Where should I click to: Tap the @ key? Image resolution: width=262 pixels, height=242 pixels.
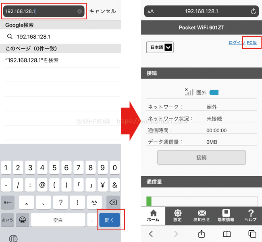coord(42,185)
